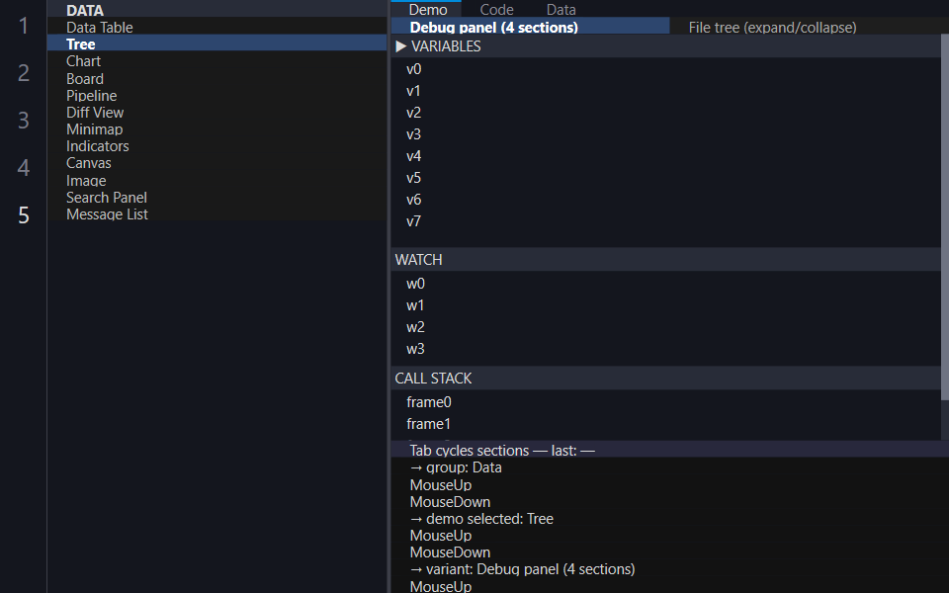Open the Message List demo
This screenshot has height=593, width=949.
click(216, 214)
